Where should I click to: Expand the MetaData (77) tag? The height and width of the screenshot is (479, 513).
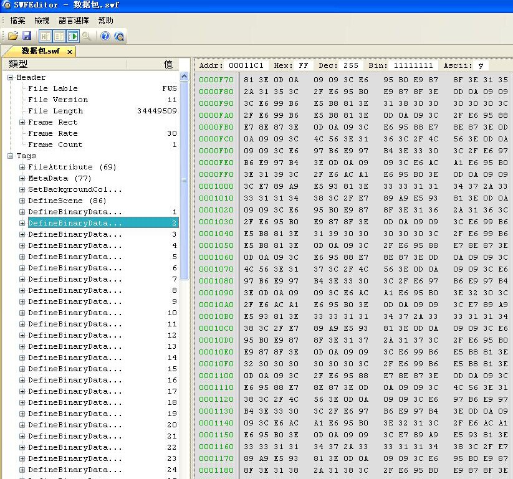(22, 178)
